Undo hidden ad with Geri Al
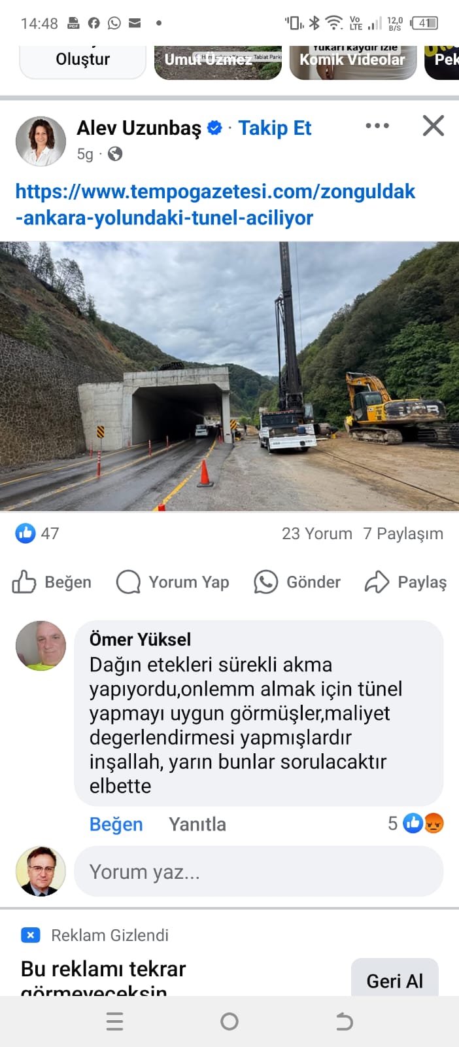459x1047 pixels. tap(395, 980)
